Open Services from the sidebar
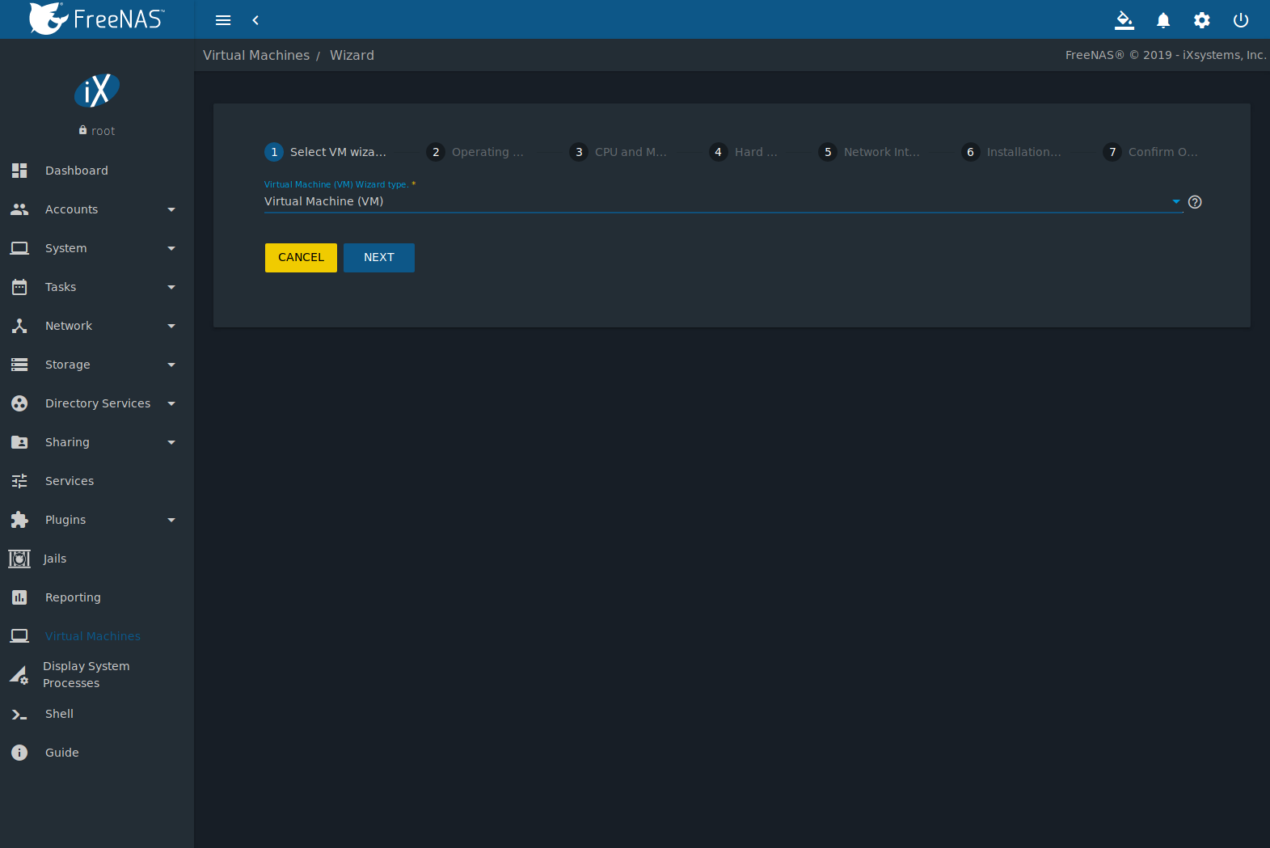Screen dimensions: 1270x848 click(97, 481)
